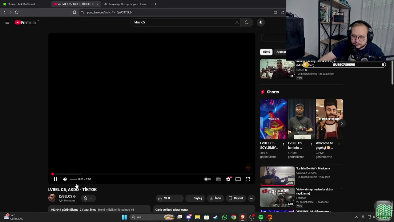Open Windows Start menu

pos(124,217)
